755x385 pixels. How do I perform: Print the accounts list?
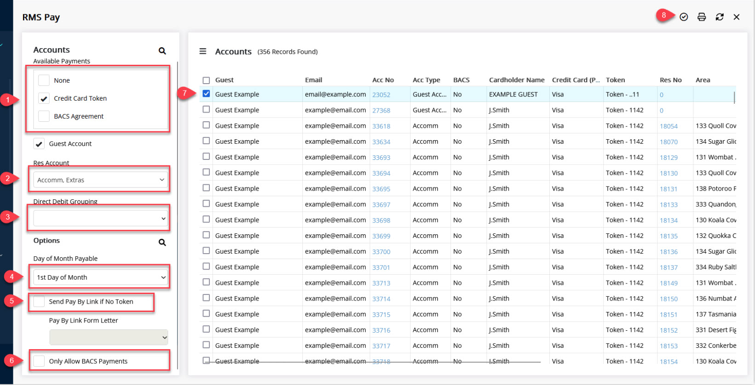(x=702, y=17)
